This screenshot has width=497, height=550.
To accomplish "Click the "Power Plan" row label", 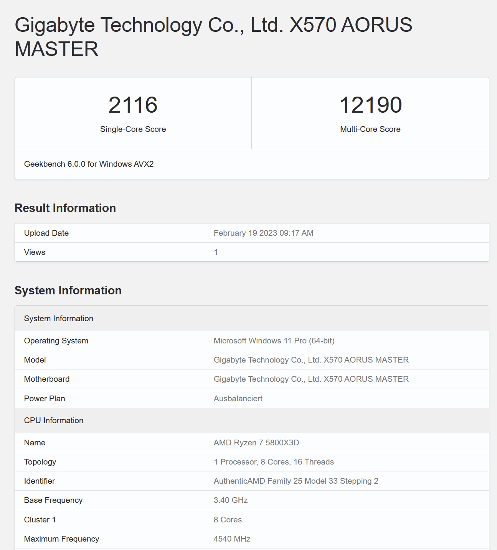I will pos(45,399).
